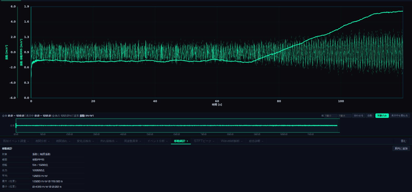
Task: Toggle the 表示中を重ねる overlay option
Action: pos(400,116)
